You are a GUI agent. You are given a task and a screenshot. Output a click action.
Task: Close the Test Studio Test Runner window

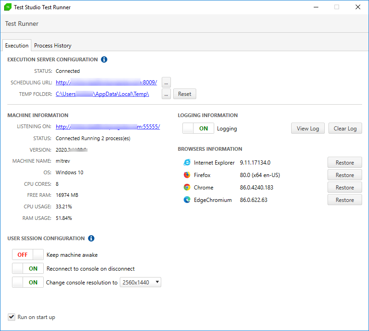(357, 7)
